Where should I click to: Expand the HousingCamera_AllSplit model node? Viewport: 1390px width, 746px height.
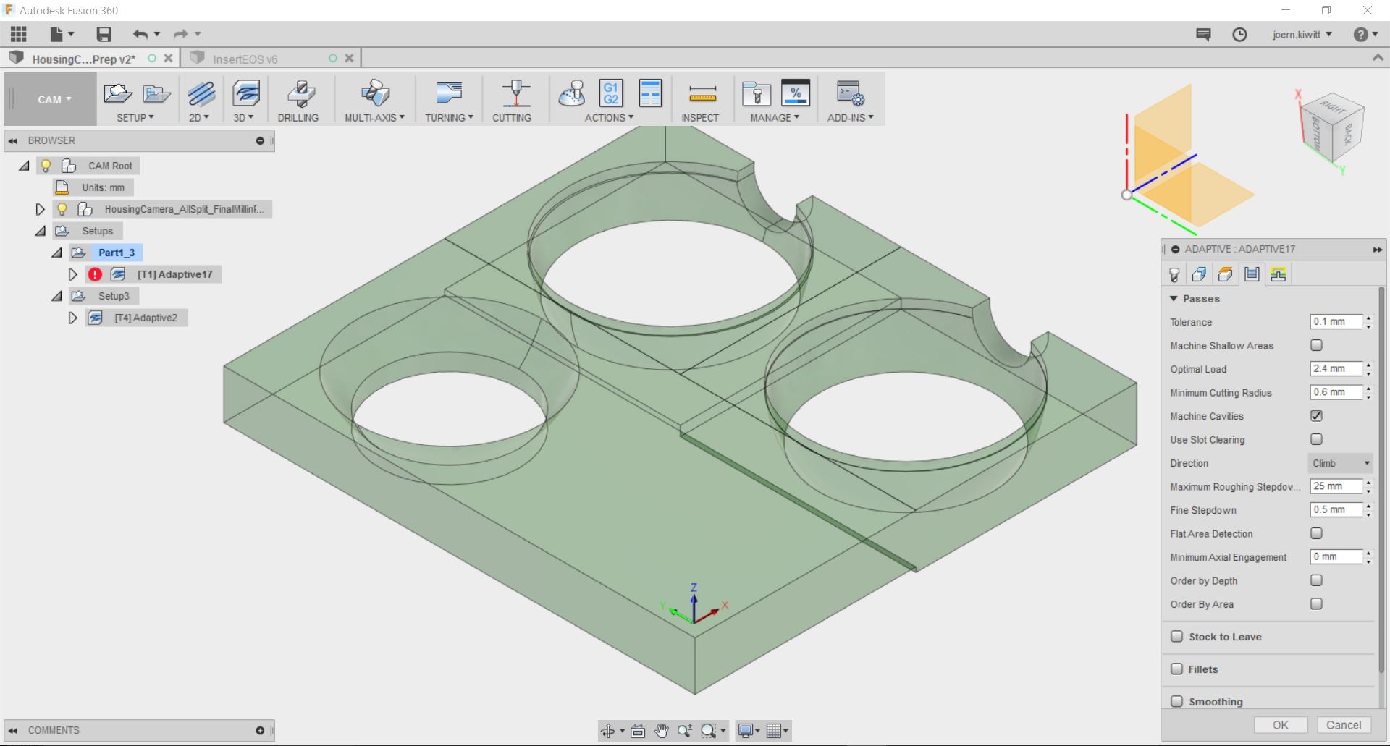coord(40,209)
